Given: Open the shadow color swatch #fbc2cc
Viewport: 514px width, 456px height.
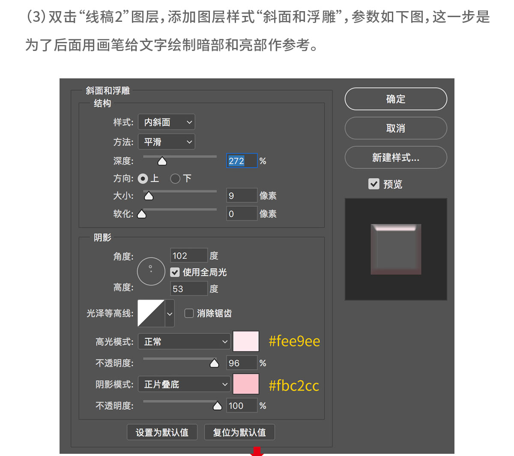Looking at the screenshot, I should [246, 384].
